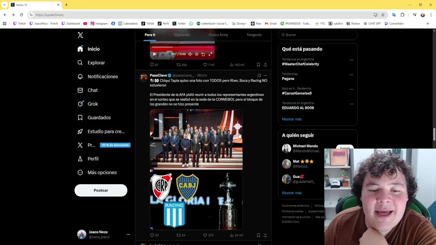Viewport: 436px width, 245px height.
Task: Open video settings gear
Action: click(x=197, y=54)
